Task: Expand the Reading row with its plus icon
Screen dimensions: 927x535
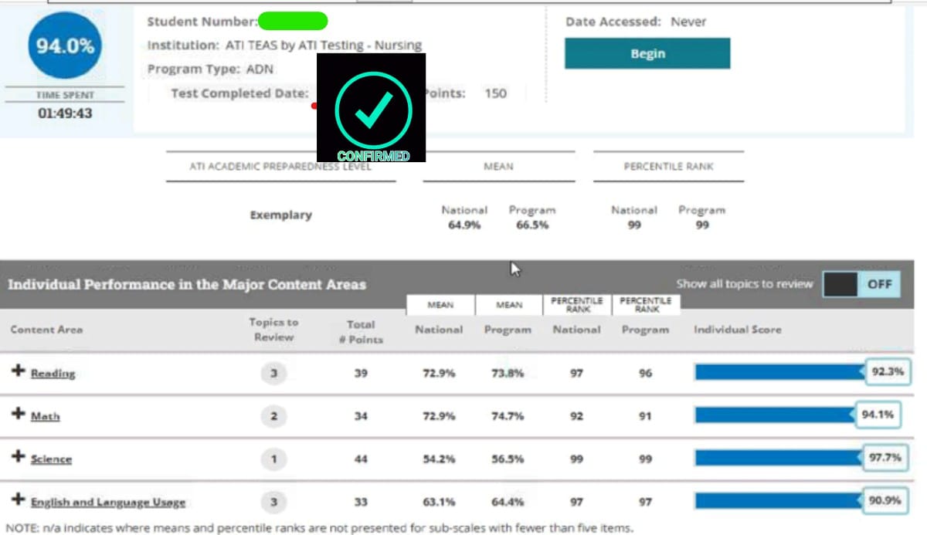Action: click(x=18, y=371)
